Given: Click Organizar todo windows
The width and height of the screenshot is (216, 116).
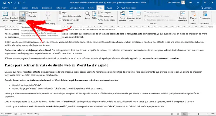Looking at the screenshot, I should pos(131,16).
